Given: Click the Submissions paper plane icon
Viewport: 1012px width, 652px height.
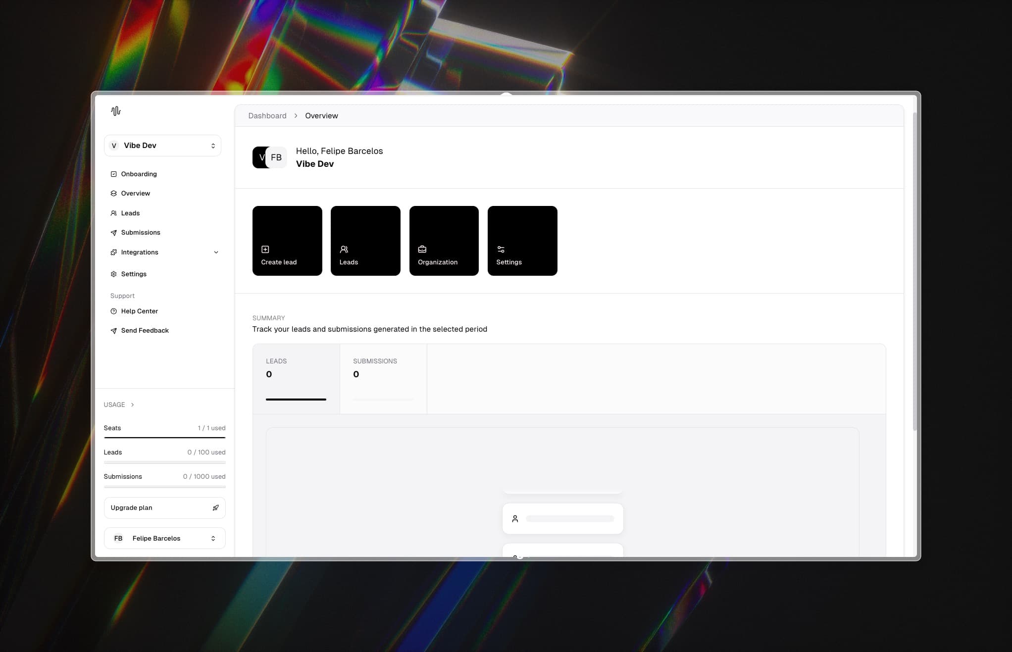Looking at the screenshot, I should (114, 232).
